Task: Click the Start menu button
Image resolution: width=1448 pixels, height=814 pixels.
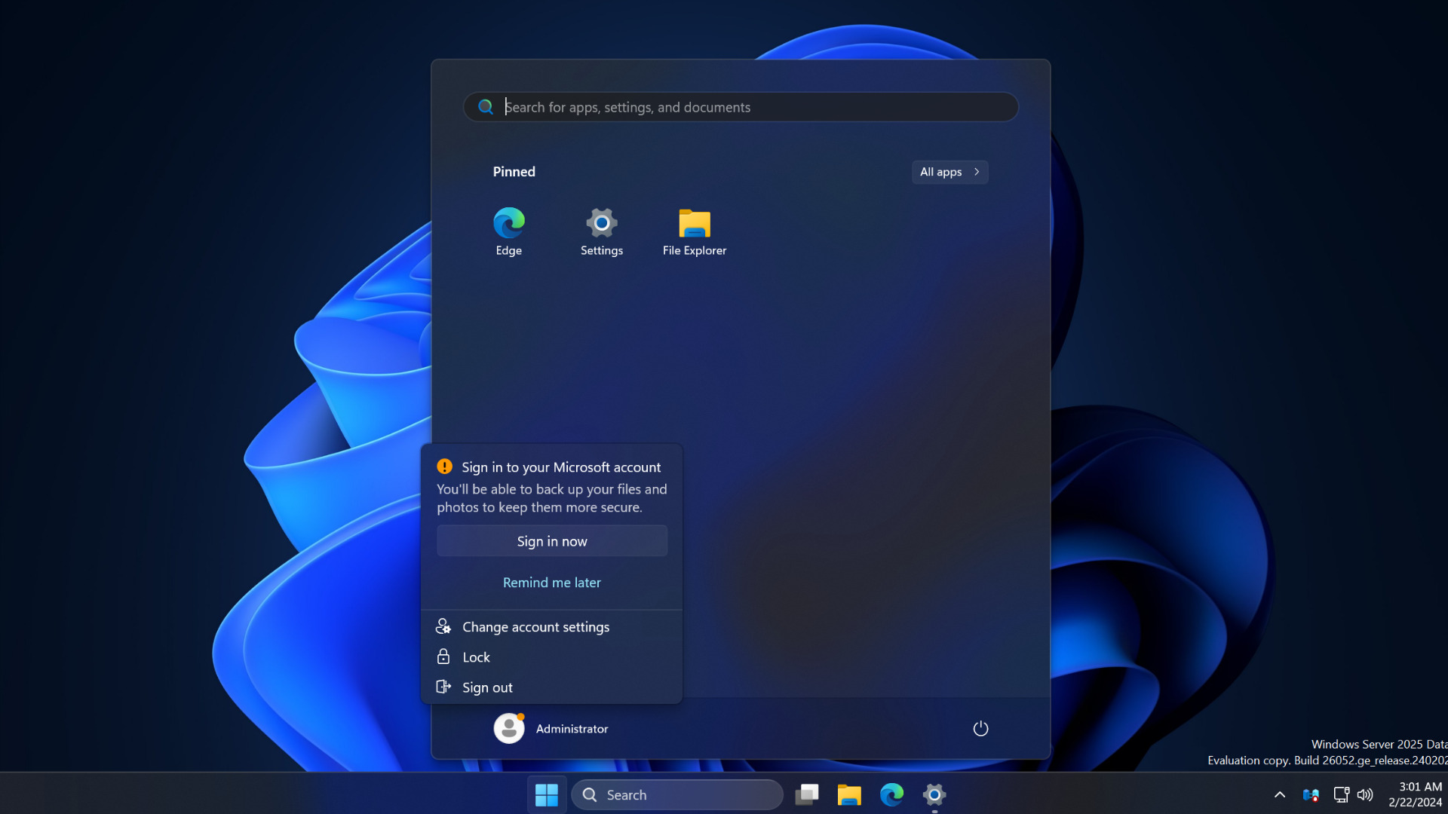Action: pyautogui.click(x=547, y=794)
